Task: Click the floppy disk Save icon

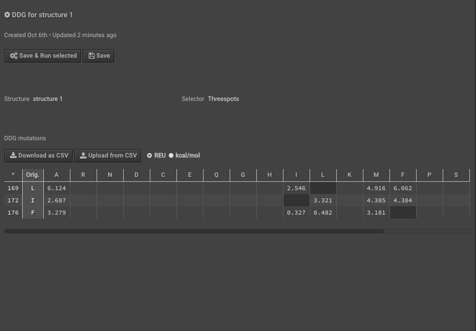Action: (x=92, y=56)
